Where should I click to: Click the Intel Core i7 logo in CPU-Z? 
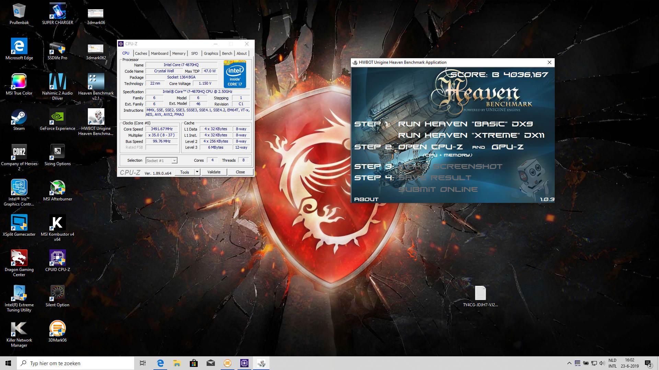pyautogui.click(x=235, y=74)
